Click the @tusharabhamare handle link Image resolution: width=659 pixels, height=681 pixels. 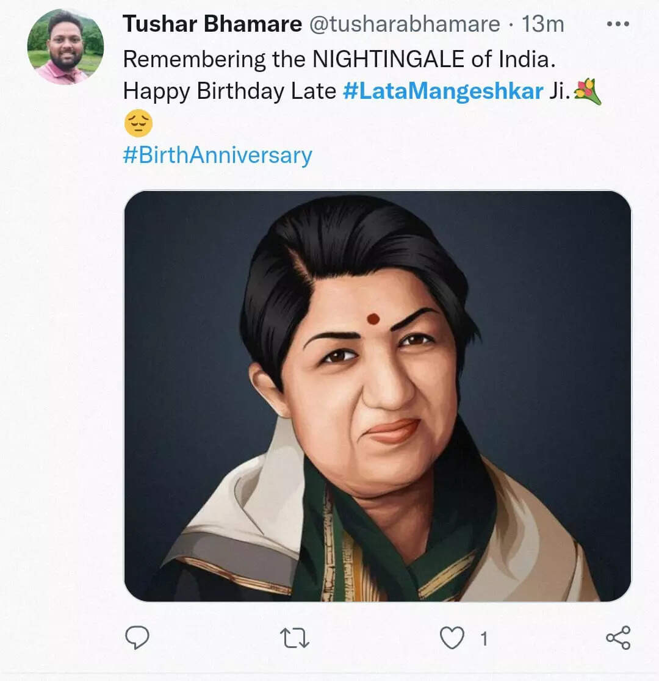404,24
